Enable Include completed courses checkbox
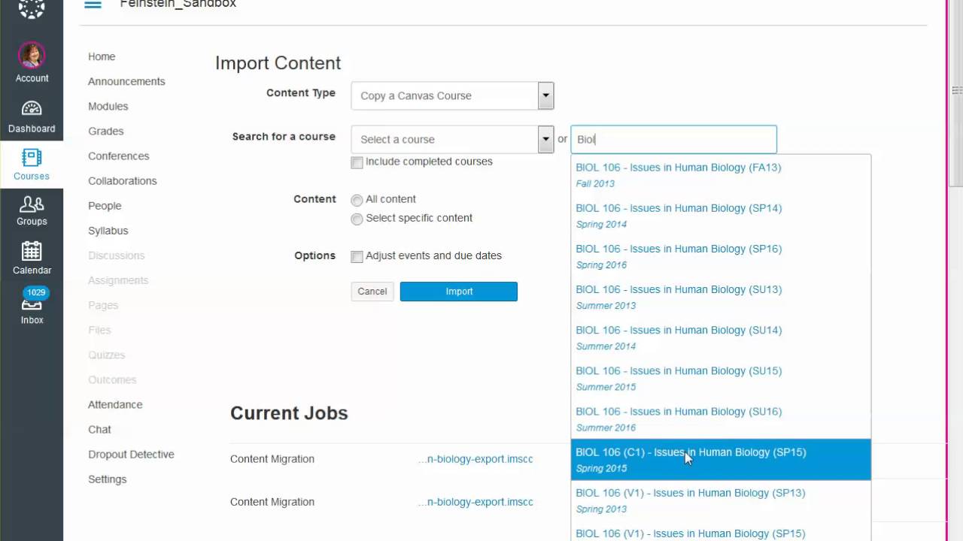This screenshot has width=963, height=541. [x=357, y=162]
